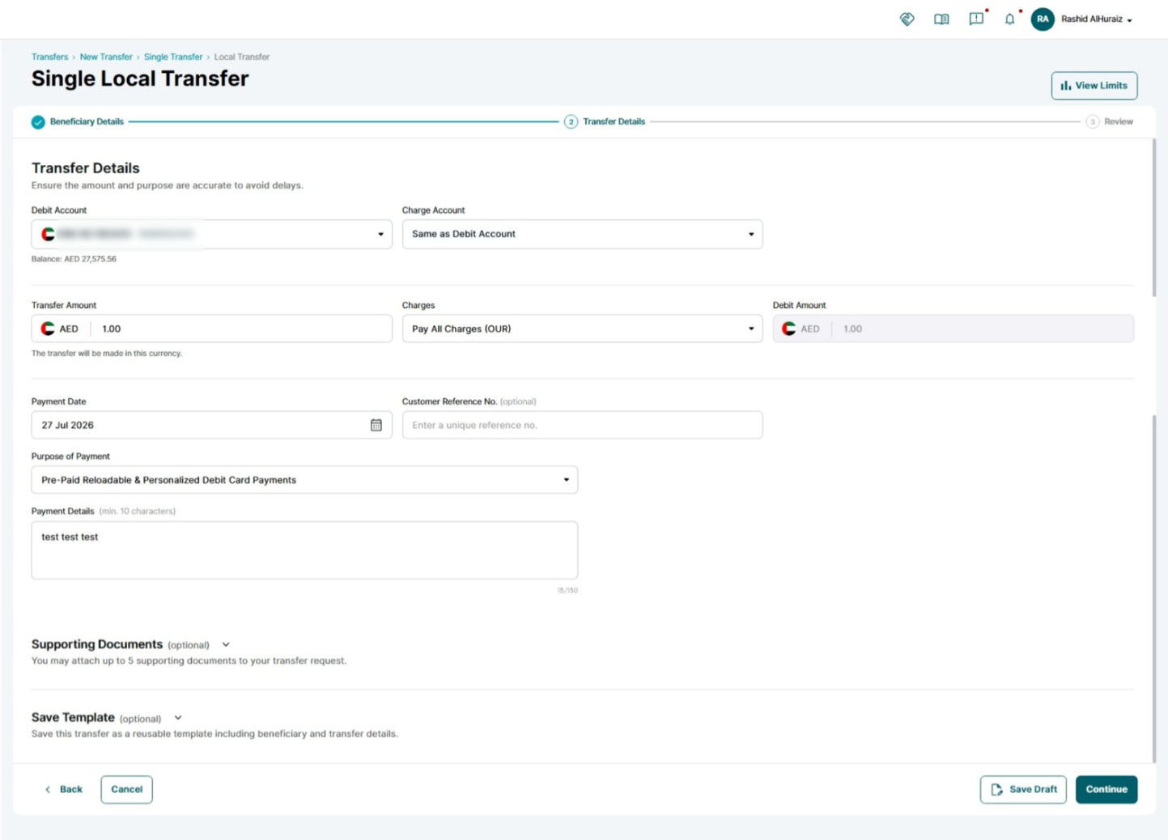Go to Single Transfer breadcrumb
The width and height of the screenshot is (1168, 840).
click(x=173, y=57)
